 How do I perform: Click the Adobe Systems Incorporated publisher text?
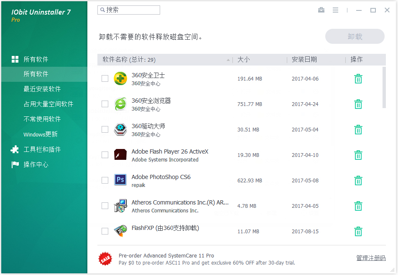[x=165, y=160]
